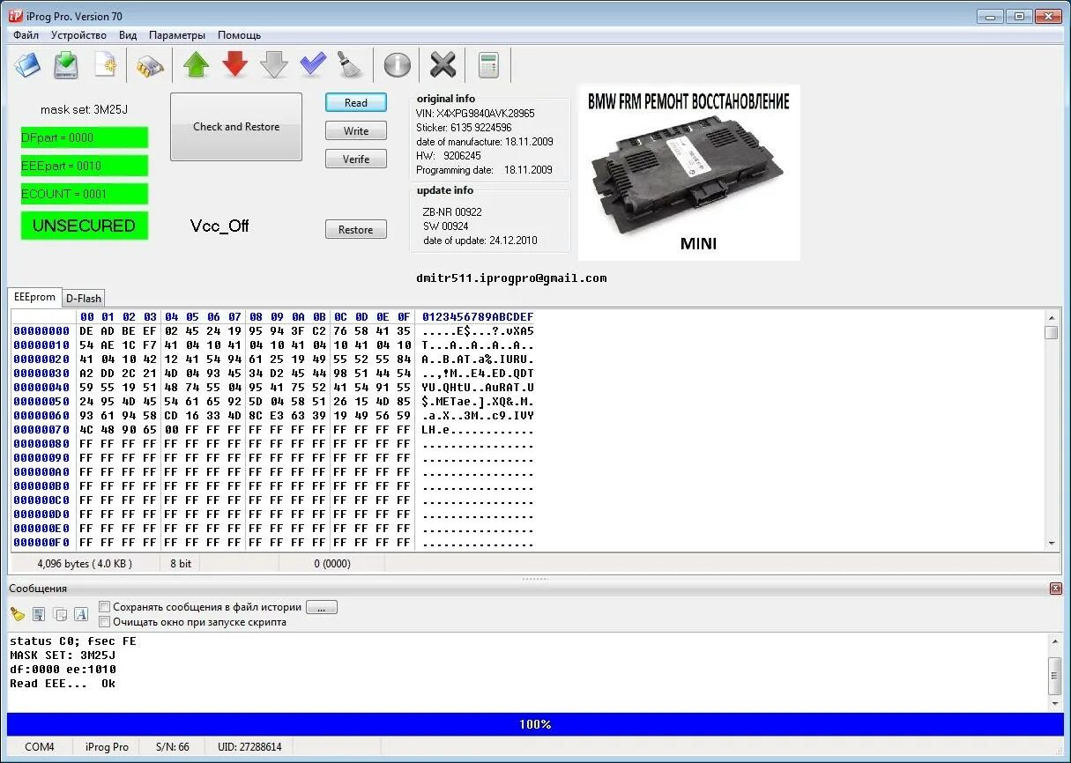1071x763 pixels.
Task: Click the BMW FRM module image
Action: coord(689,173)
